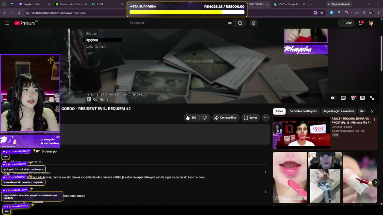Open blue download extension icon

click(x=332, y=13)
